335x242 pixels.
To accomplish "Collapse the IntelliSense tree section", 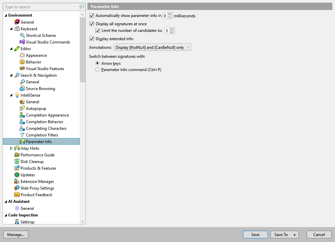I will [x=11, y=95].
